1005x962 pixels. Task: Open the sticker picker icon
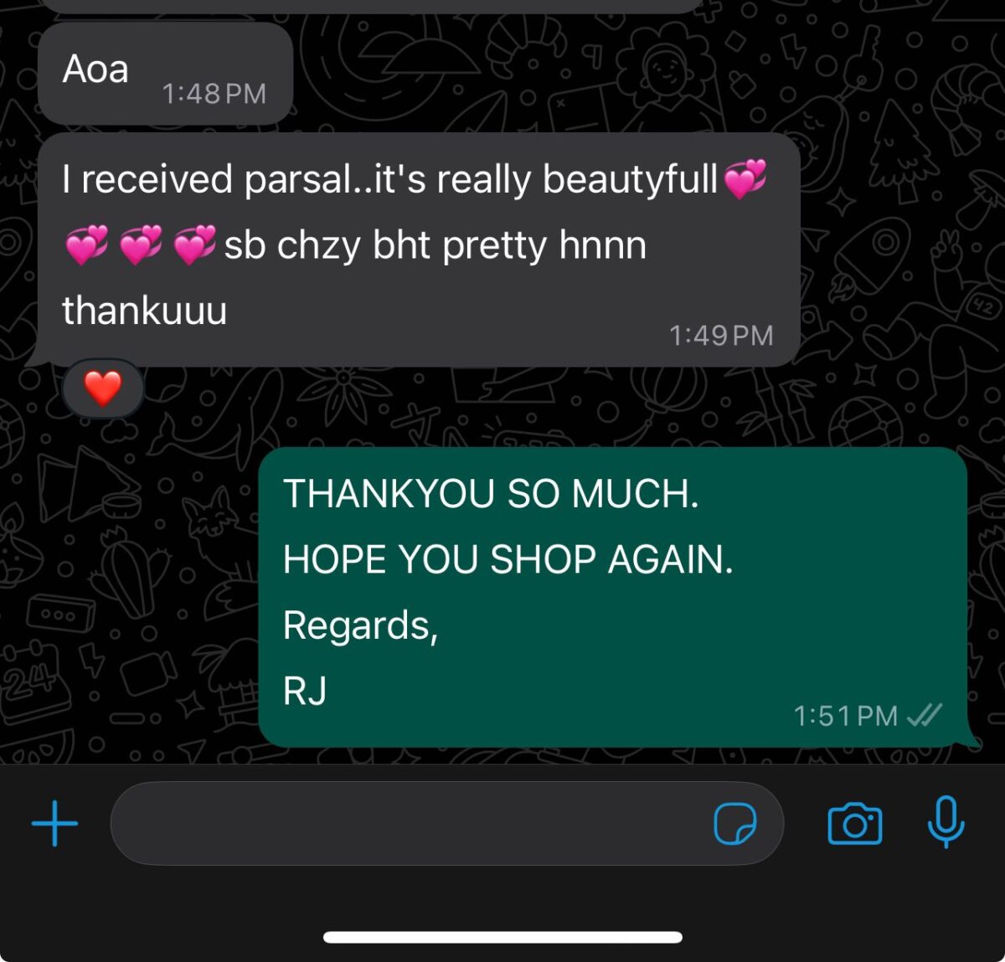[x=735, y=824]
